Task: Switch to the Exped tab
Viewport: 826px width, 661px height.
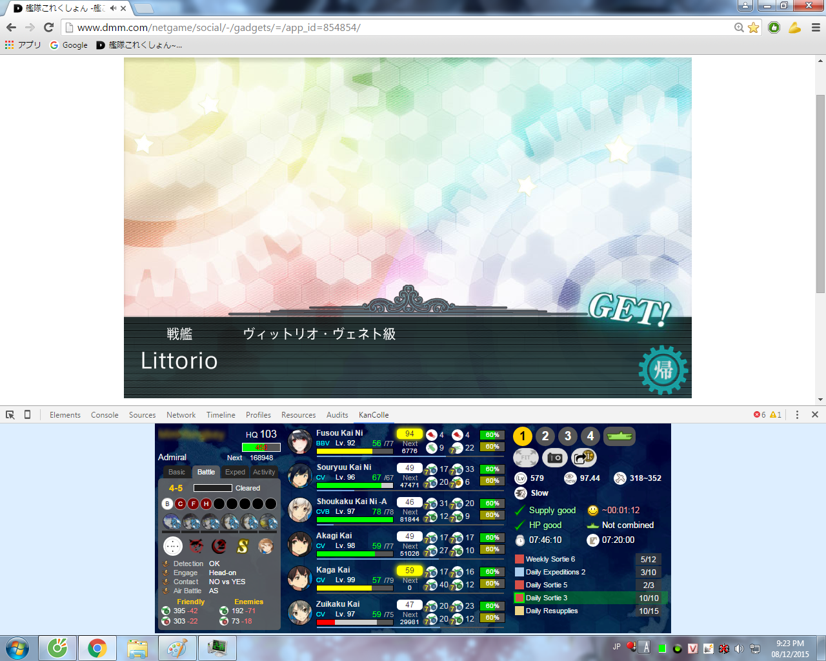Action: tap(235, 472)
